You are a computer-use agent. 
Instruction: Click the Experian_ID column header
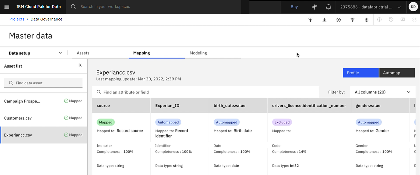click(180, 106)
